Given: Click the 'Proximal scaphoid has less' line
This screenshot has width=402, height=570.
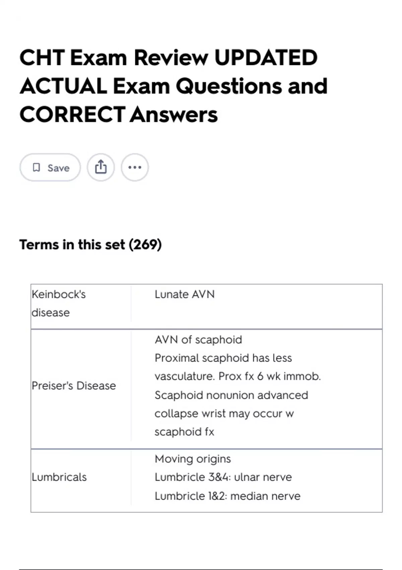Looking at the screenshot, I should (223, 358).
